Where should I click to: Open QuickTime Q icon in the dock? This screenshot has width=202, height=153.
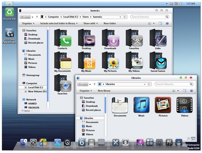coord(67,142)
